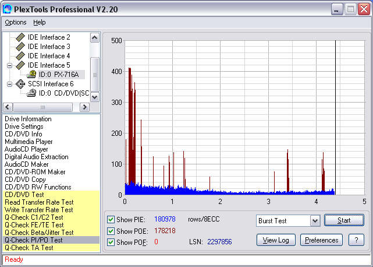Click the View Log button

pos(276,240)
